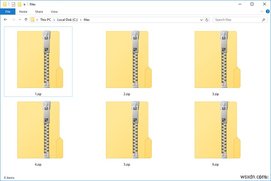Viewport: 271px width, 181px height.
Task: Click the New folder quick access icon
Action: point(20,4)
